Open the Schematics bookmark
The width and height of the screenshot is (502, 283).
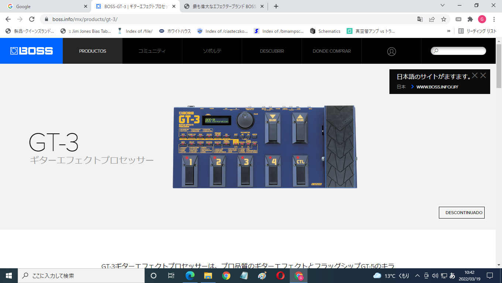[x=326, y=31]
